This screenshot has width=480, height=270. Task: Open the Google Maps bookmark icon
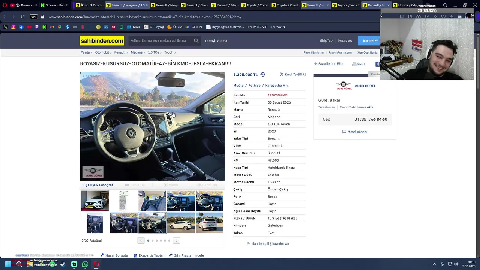(60, 27)
